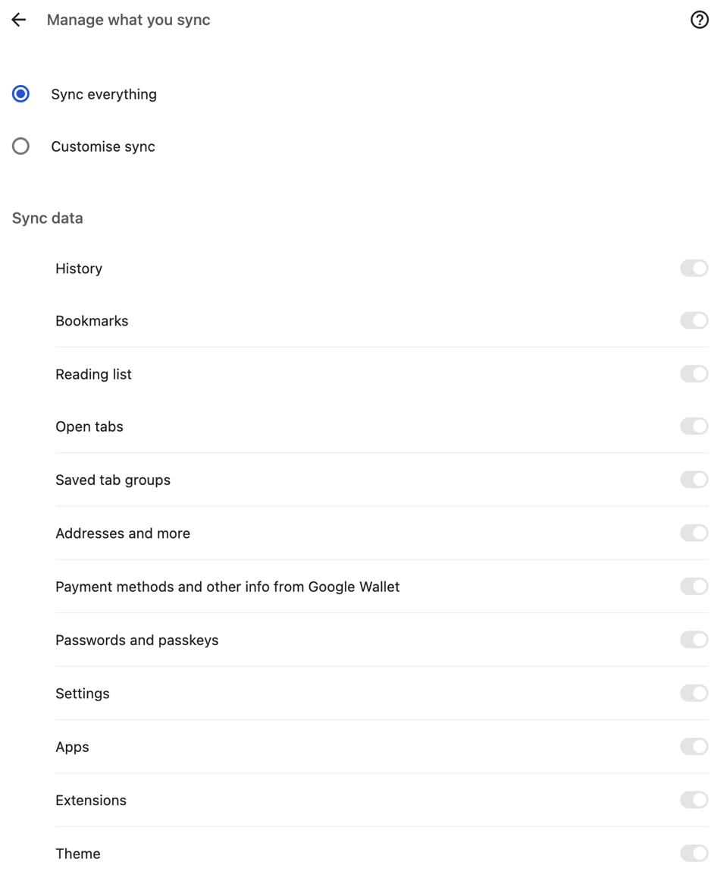The image size is (727, 875).
Task: Toggle Addresses and more sync
Action: [x=694, y=533]
